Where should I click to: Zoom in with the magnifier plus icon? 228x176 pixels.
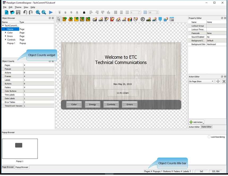tap(38, 12)
